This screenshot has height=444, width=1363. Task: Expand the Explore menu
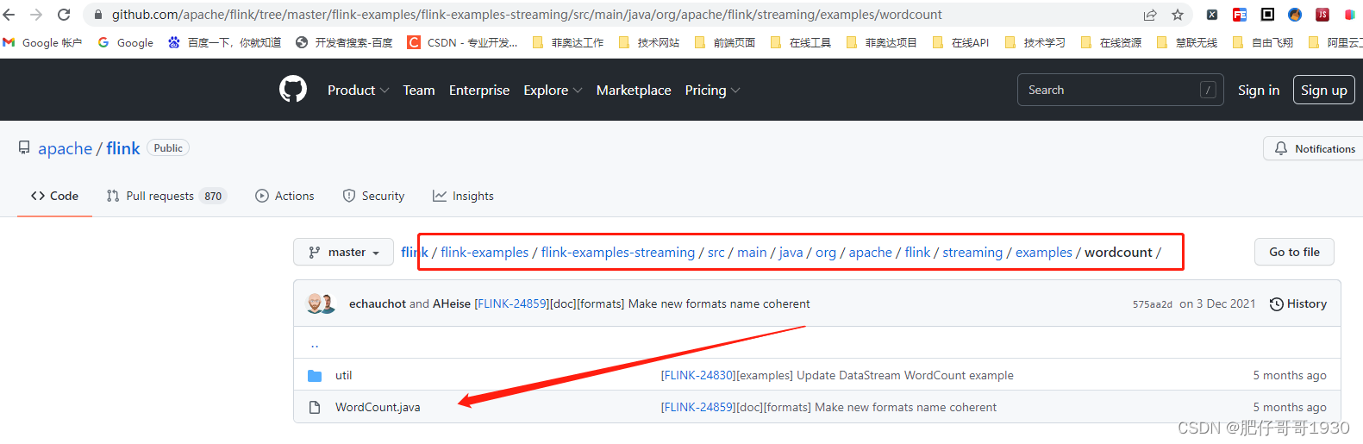click(x=553, y=90)
